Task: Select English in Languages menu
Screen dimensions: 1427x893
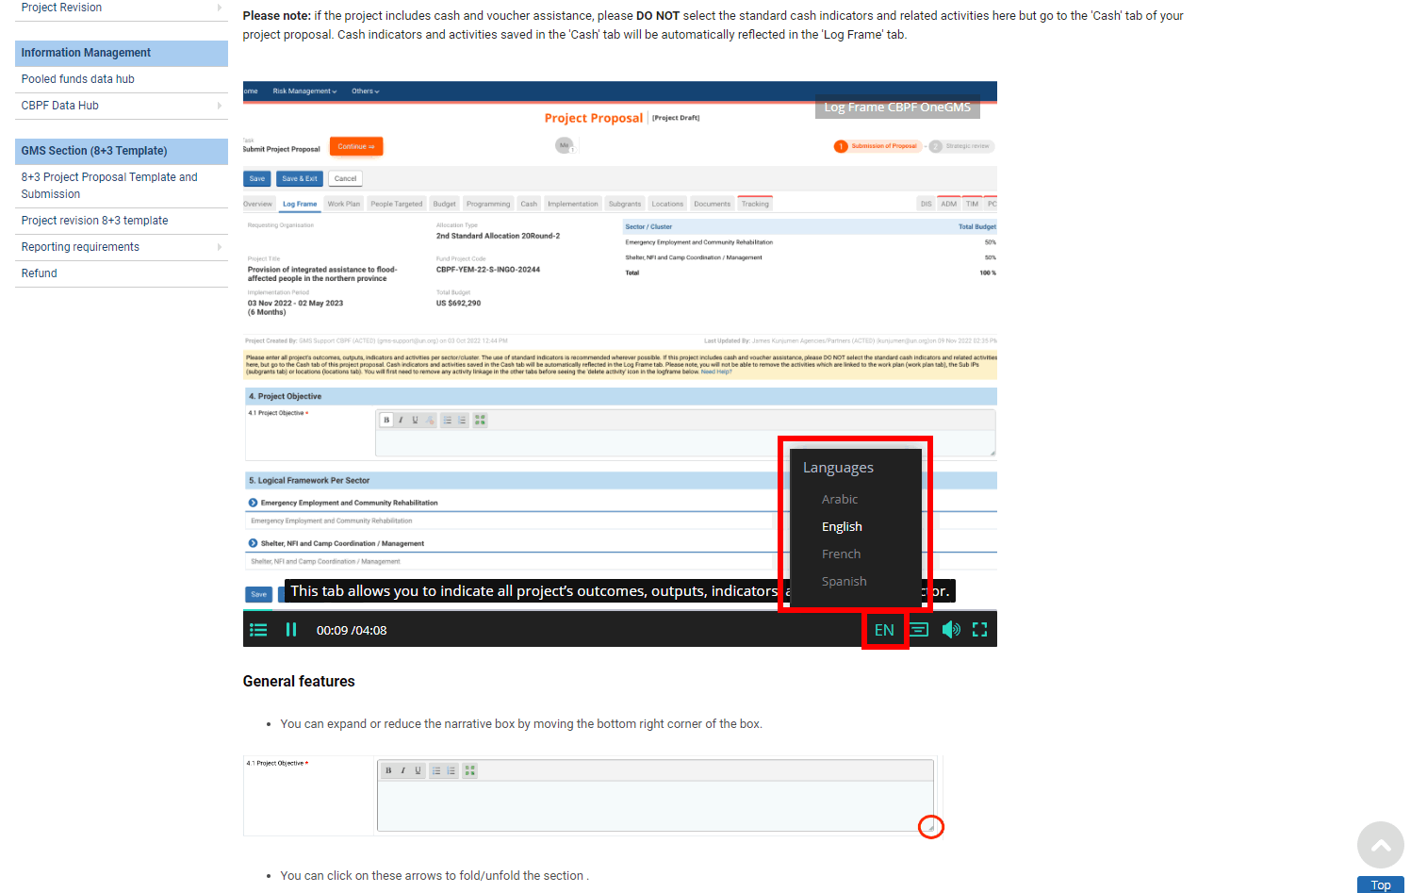Action: [842, 526]
